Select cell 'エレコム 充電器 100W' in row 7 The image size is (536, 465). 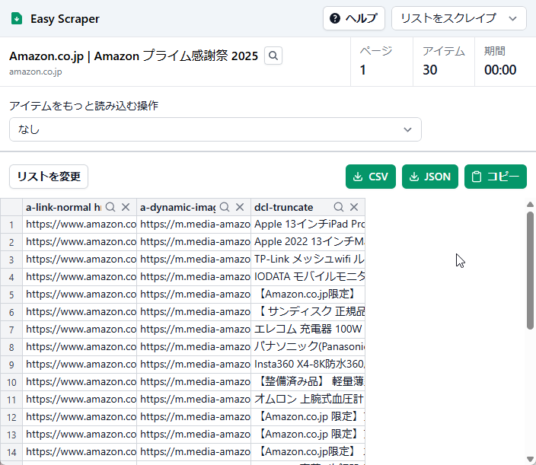pos(308,330)
